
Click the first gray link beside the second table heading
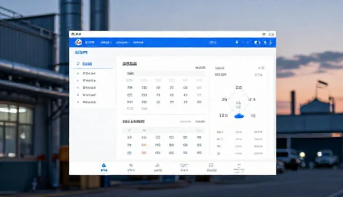(185, 122)
